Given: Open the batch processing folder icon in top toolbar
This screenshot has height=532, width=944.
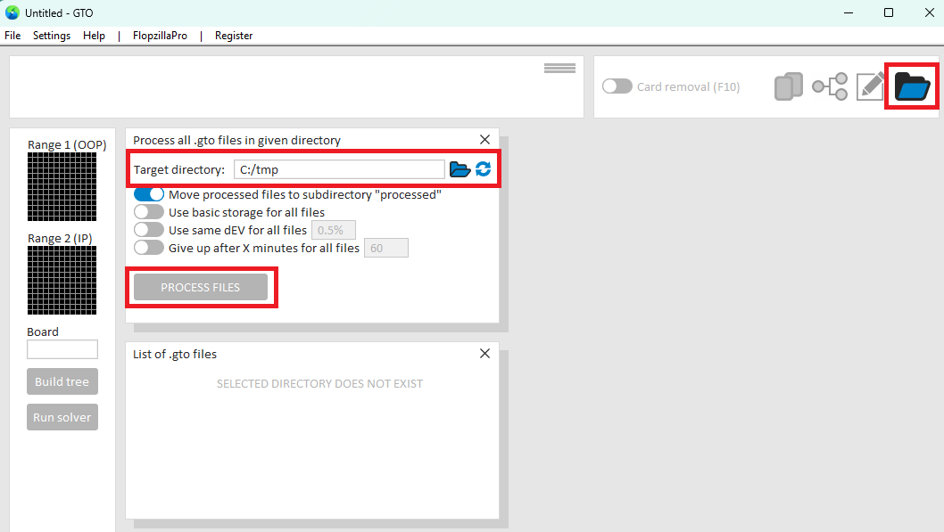Looking at the screenshot, I should [912, 86].
